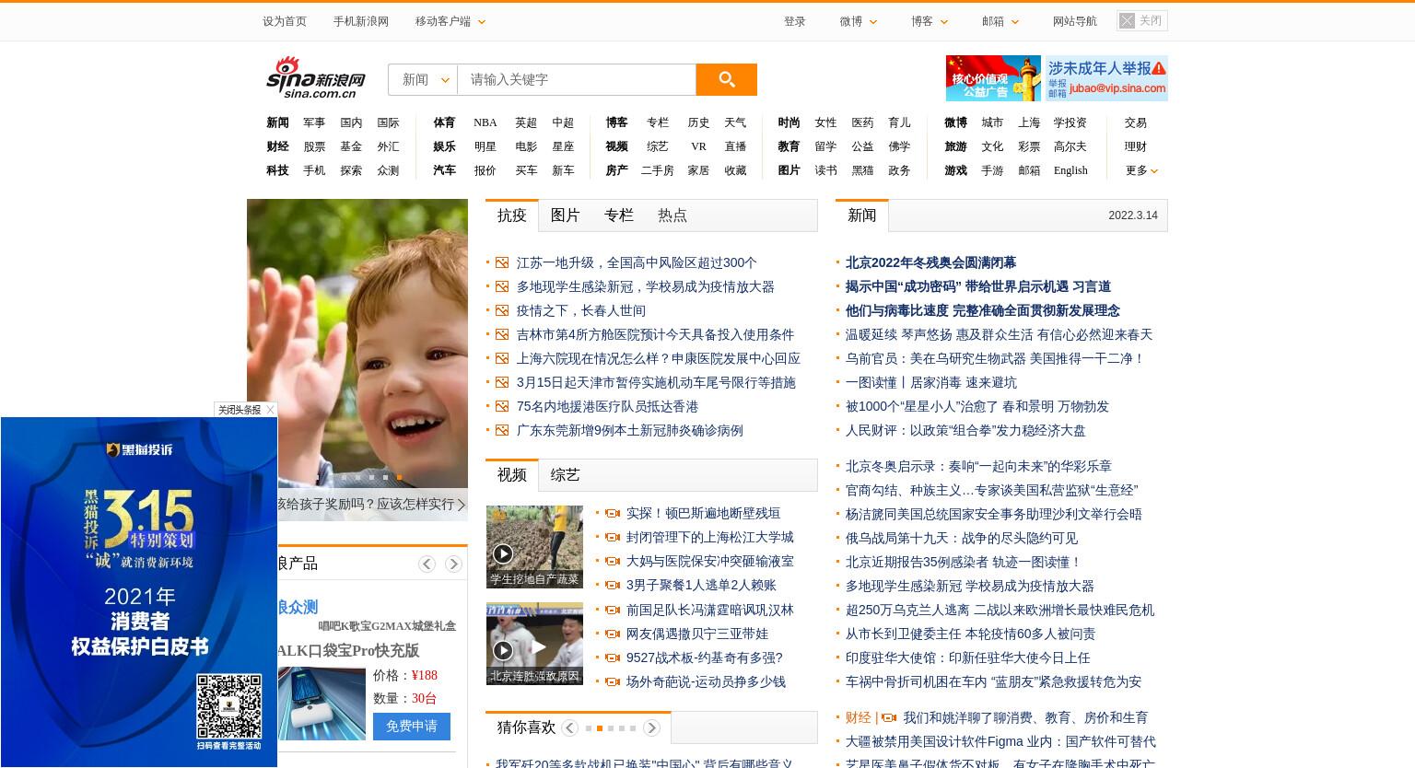Click the previous arrow in the 猜你喜欢 section

tap(569, 727)
